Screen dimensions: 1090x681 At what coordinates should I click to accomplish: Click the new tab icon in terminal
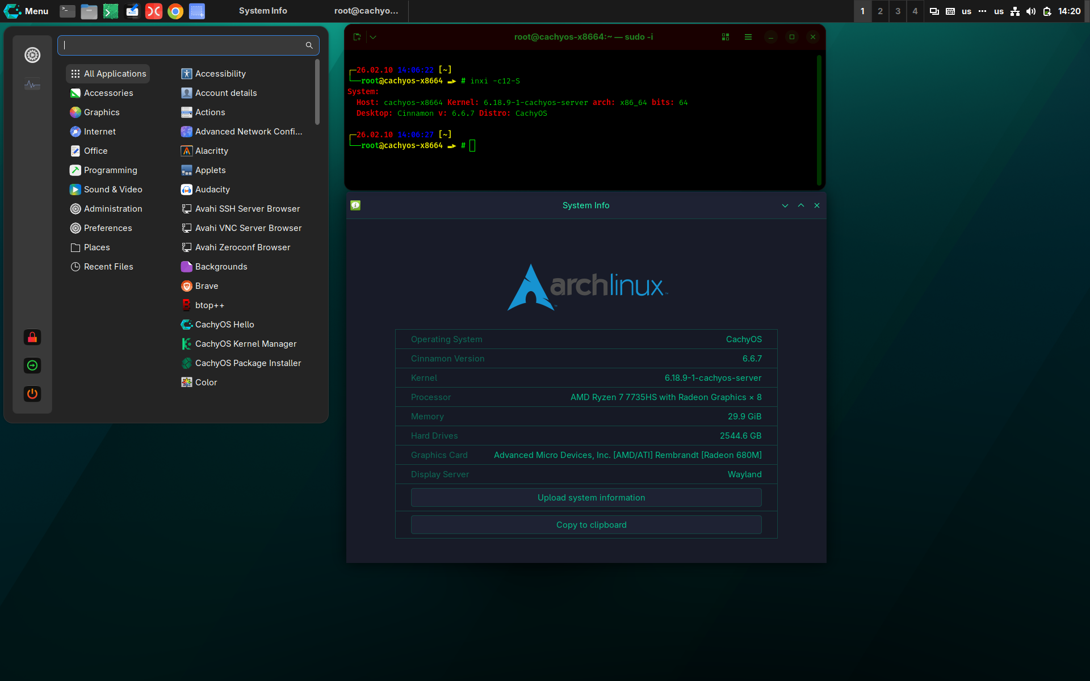point(357,37)
